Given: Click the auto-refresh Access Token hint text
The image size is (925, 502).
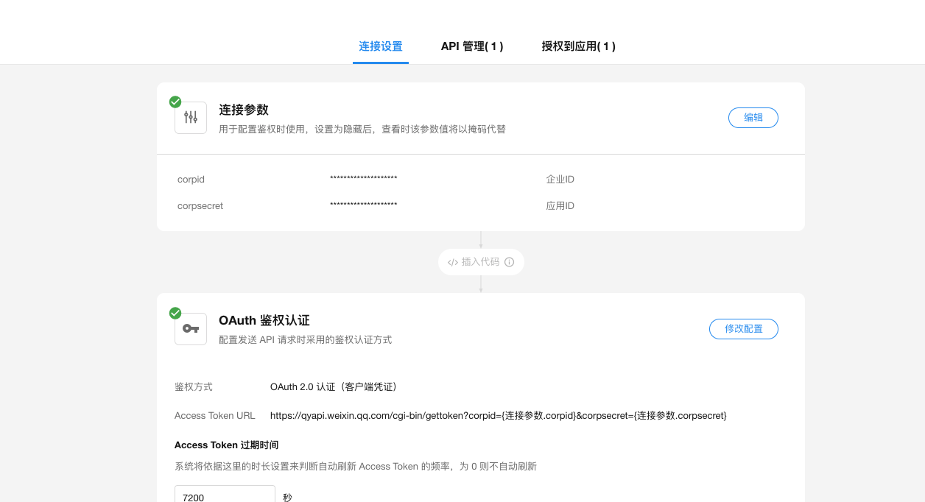Looking at the screenshot, I should [356, 467].
